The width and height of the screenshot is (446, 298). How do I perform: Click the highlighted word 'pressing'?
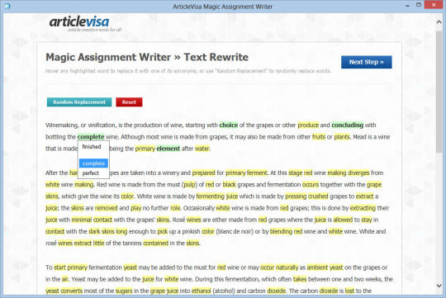pos(296,196)
